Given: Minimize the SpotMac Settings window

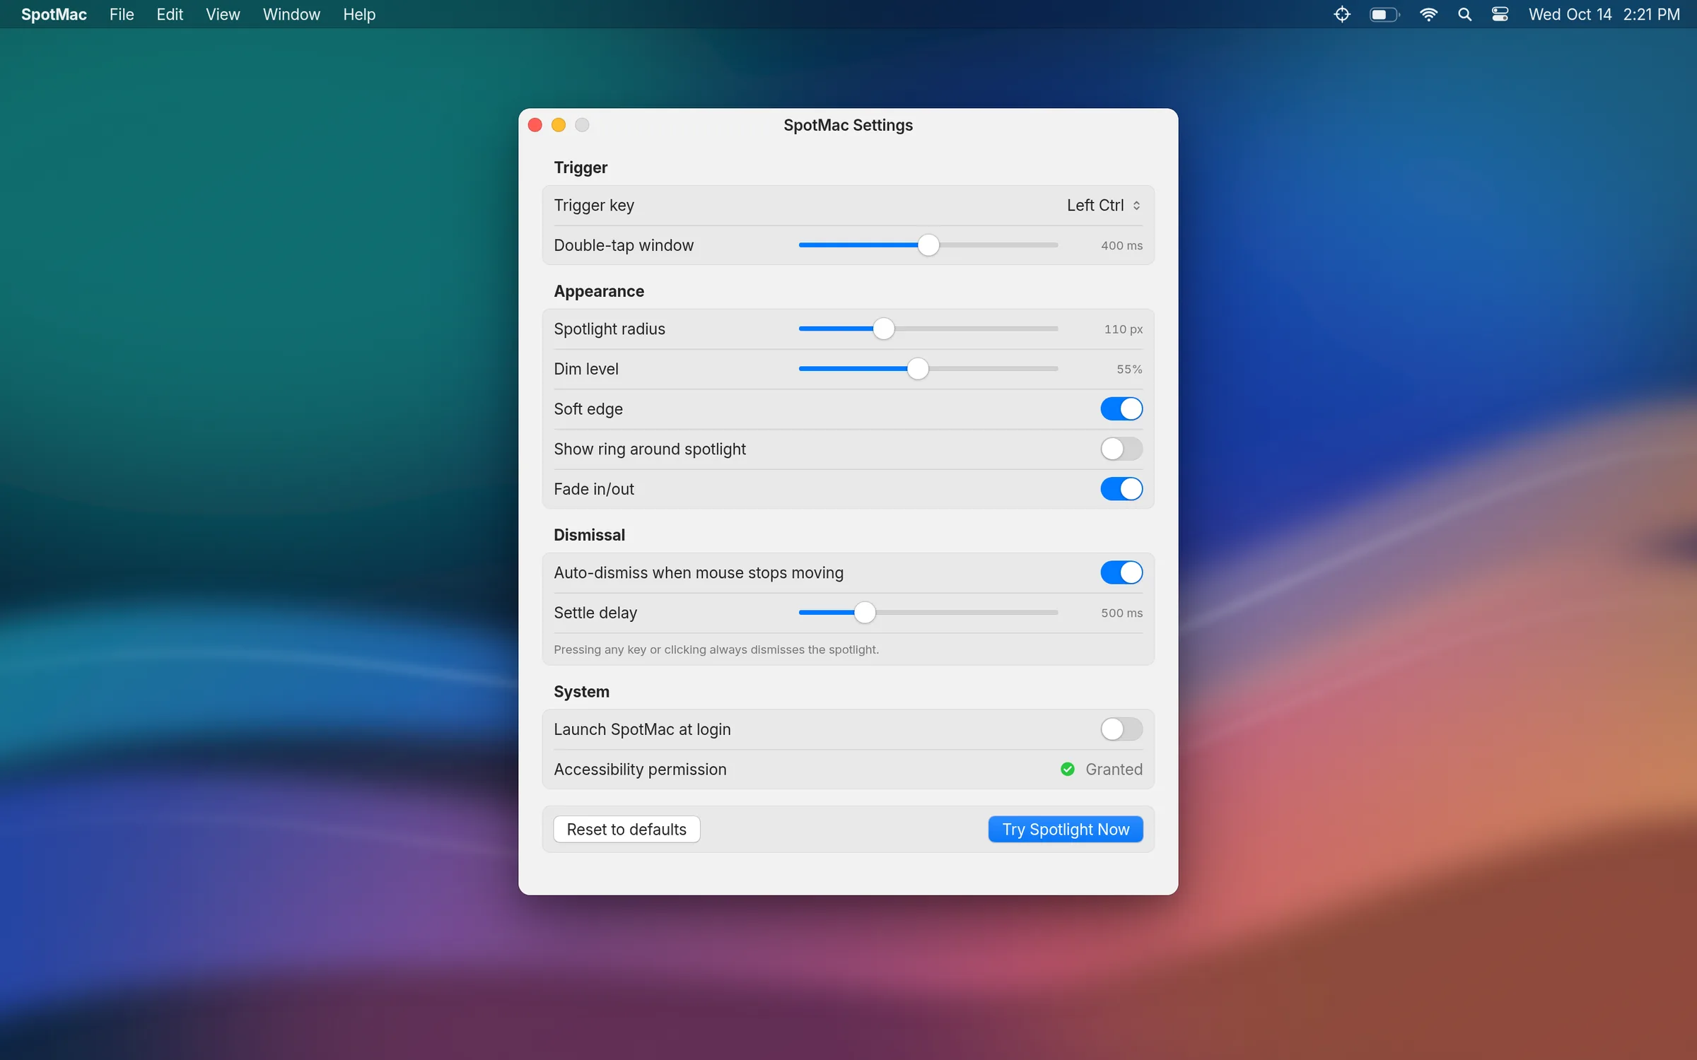Looking at the screenshot, I should click(559, 125).
